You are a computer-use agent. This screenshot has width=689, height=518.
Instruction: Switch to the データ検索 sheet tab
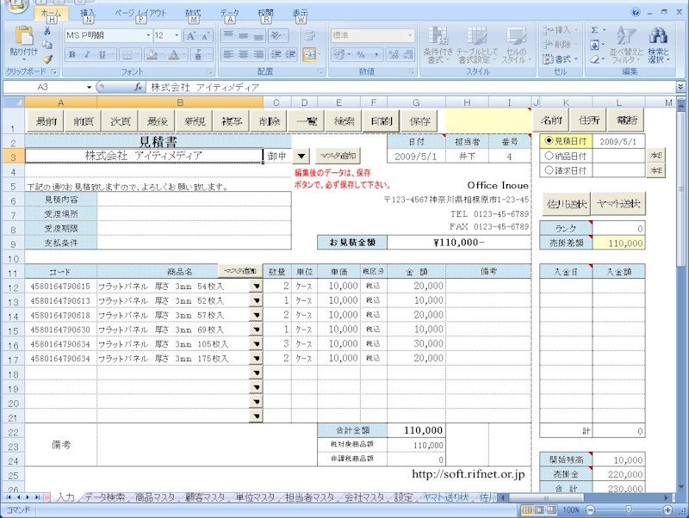tap(104, 497)
